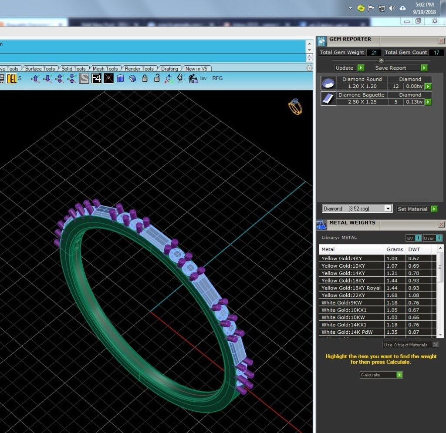
Task: Click the orange ring icon in viewport
Action: [x=295, y=107]
